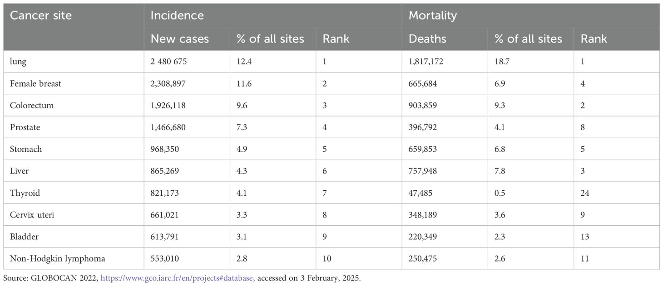Select the Cervix uteri row label
This screenshot has width=663, height=286.
[x=32, y=215]
